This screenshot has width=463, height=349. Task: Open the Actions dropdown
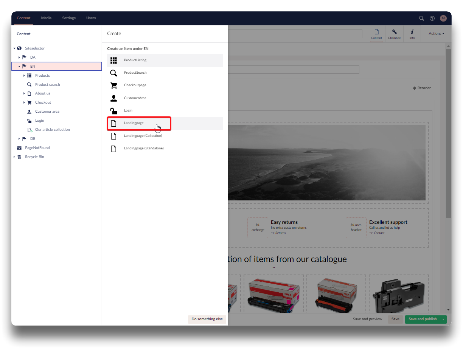(436, 34)
